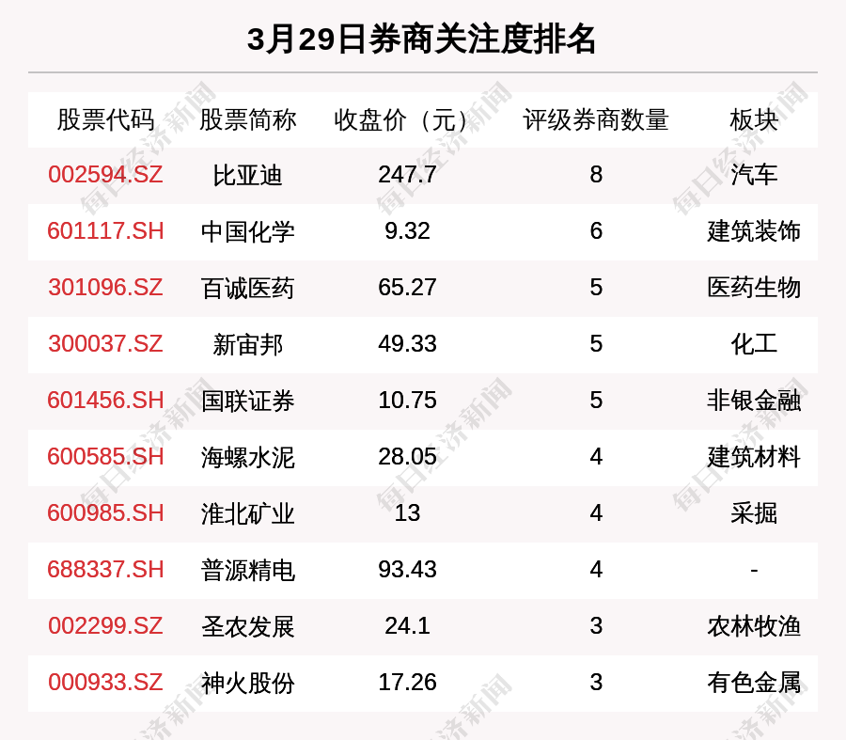Click 百诚医药 broker count 5
846x740 pixels.
596,288
